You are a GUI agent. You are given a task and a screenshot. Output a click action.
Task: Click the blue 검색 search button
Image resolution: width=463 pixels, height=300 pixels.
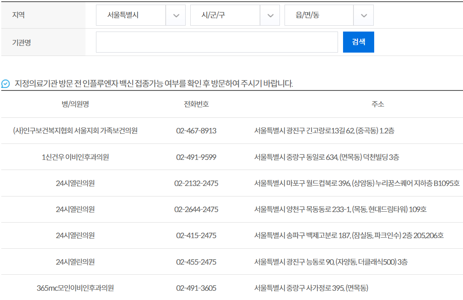click(x=358, y=42)
